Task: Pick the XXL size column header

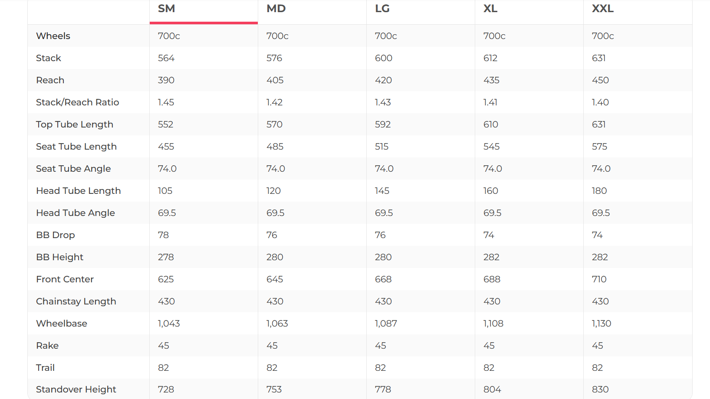Action: click(x=603, y=9)
